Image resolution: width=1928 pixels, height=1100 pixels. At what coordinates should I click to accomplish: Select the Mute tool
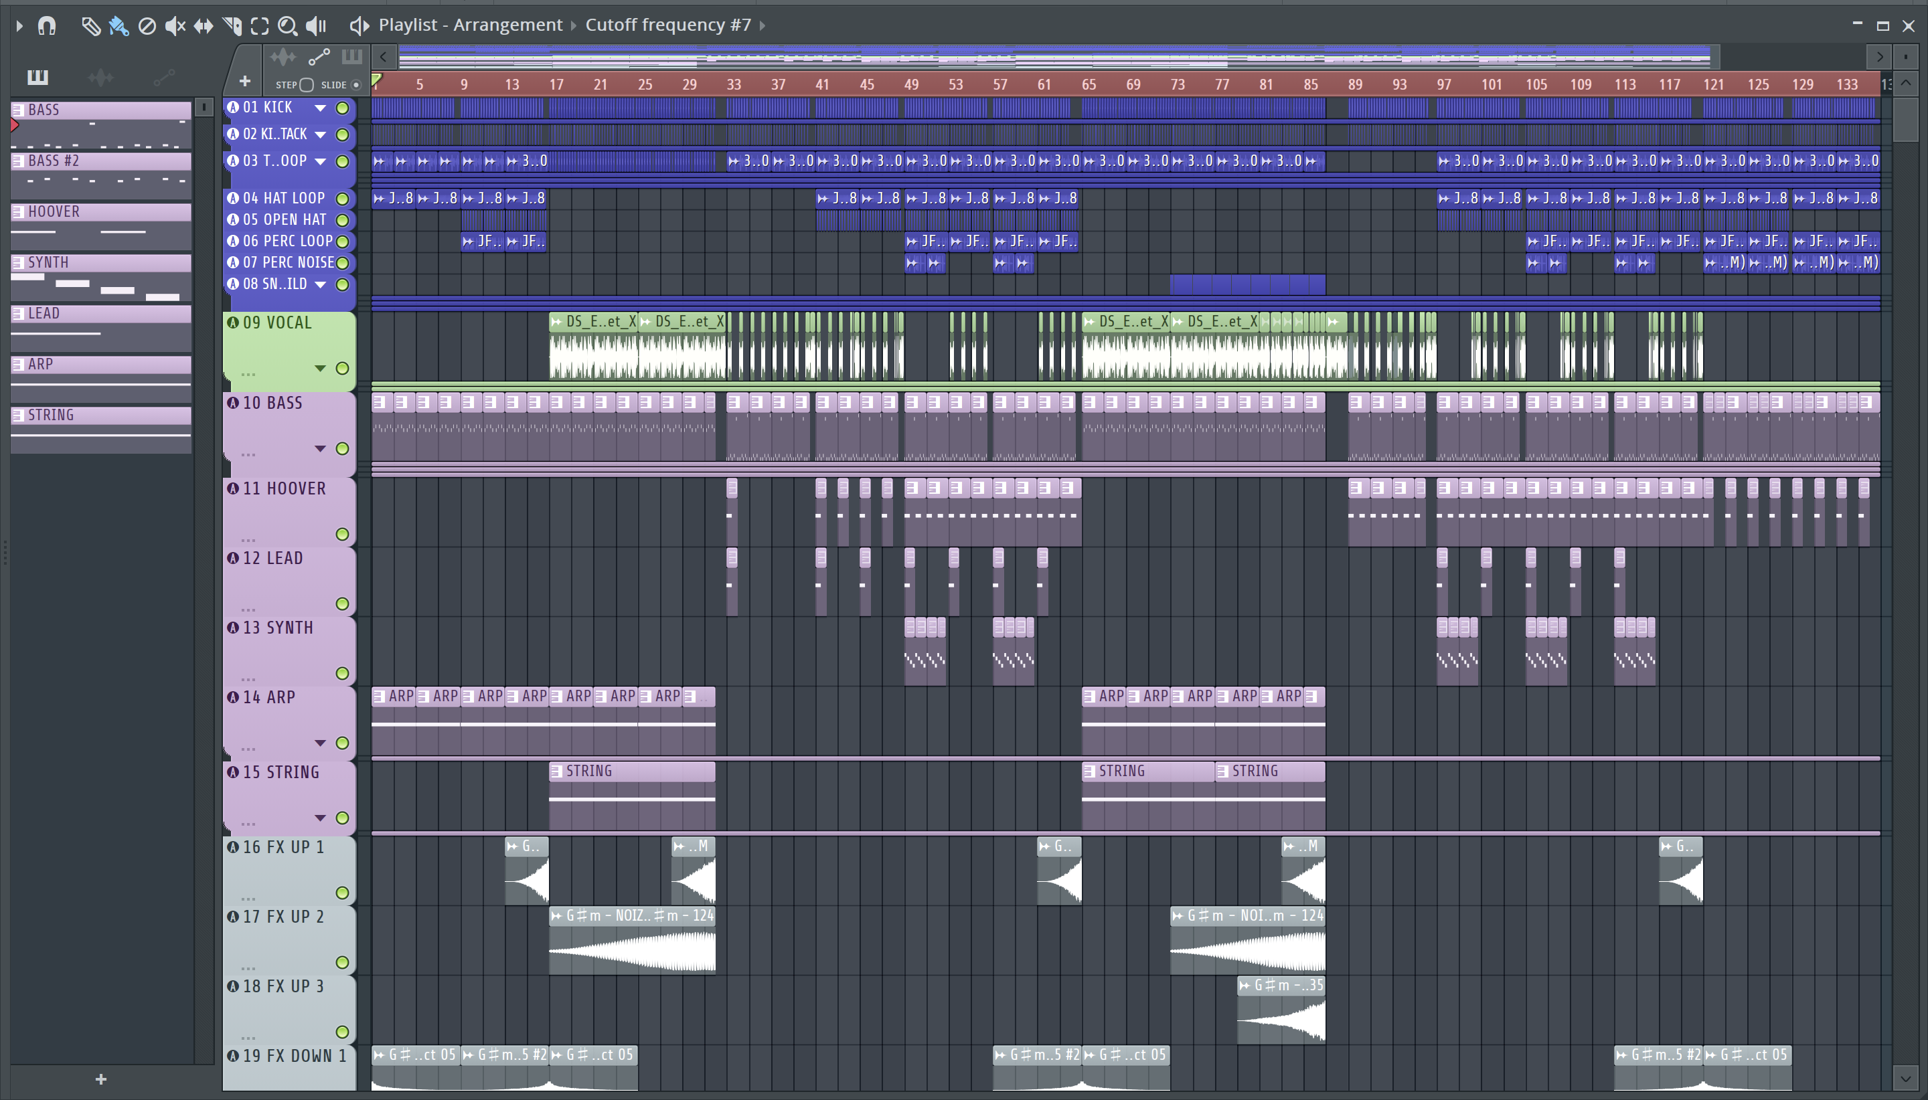175,27
